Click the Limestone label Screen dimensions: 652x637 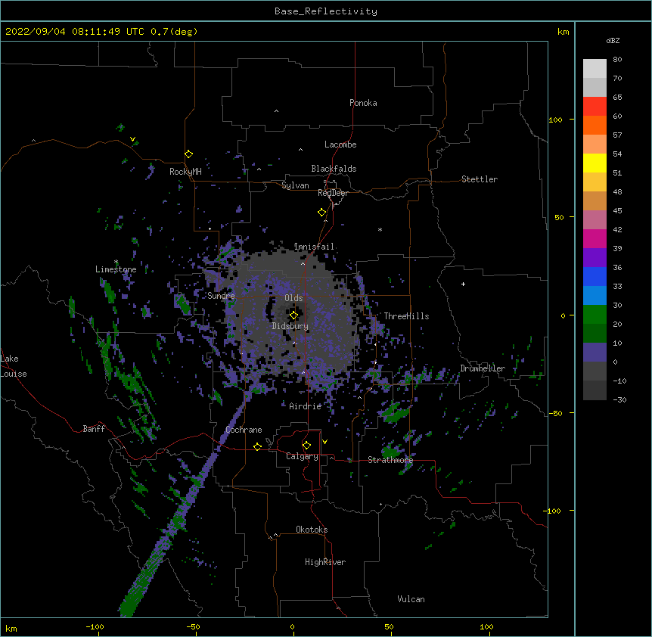116,269
